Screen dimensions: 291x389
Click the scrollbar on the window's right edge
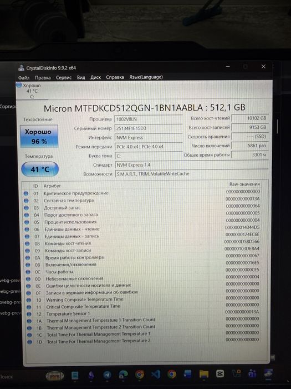(278, 126)
